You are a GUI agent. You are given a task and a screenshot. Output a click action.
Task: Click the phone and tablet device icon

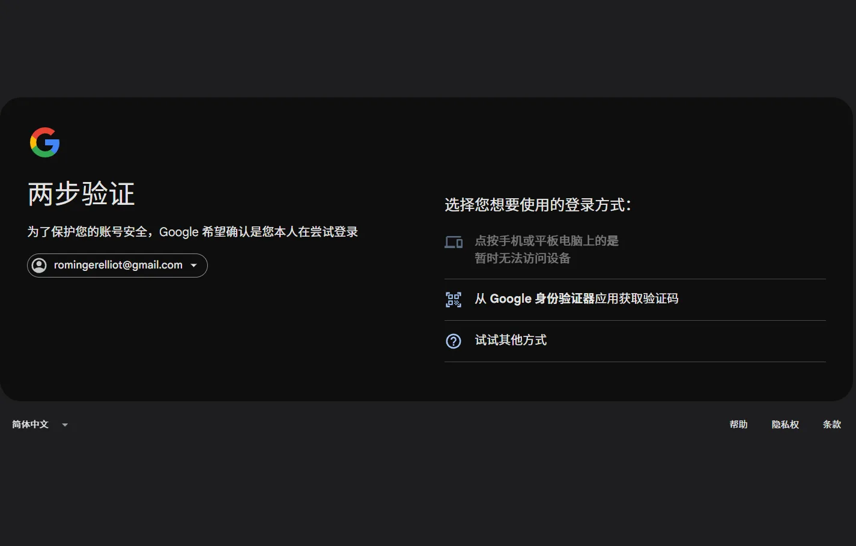[454, 242]
